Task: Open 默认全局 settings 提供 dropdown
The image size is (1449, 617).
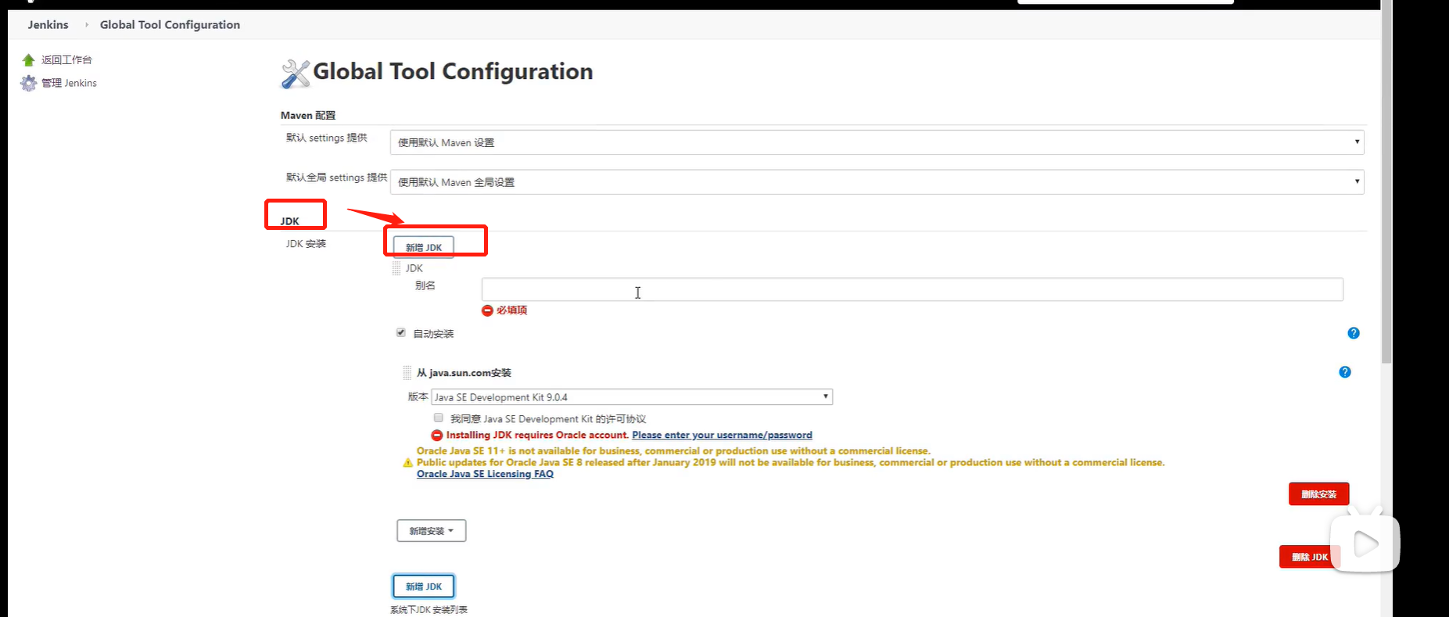Action: click(877, 182)
